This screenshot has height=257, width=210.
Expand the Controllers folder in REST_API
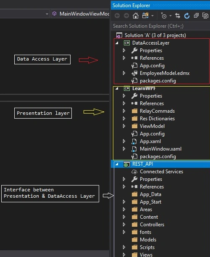pos(124,225)
